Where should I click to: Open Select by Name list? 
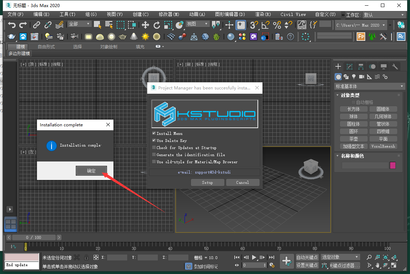(x=109, y=25)
